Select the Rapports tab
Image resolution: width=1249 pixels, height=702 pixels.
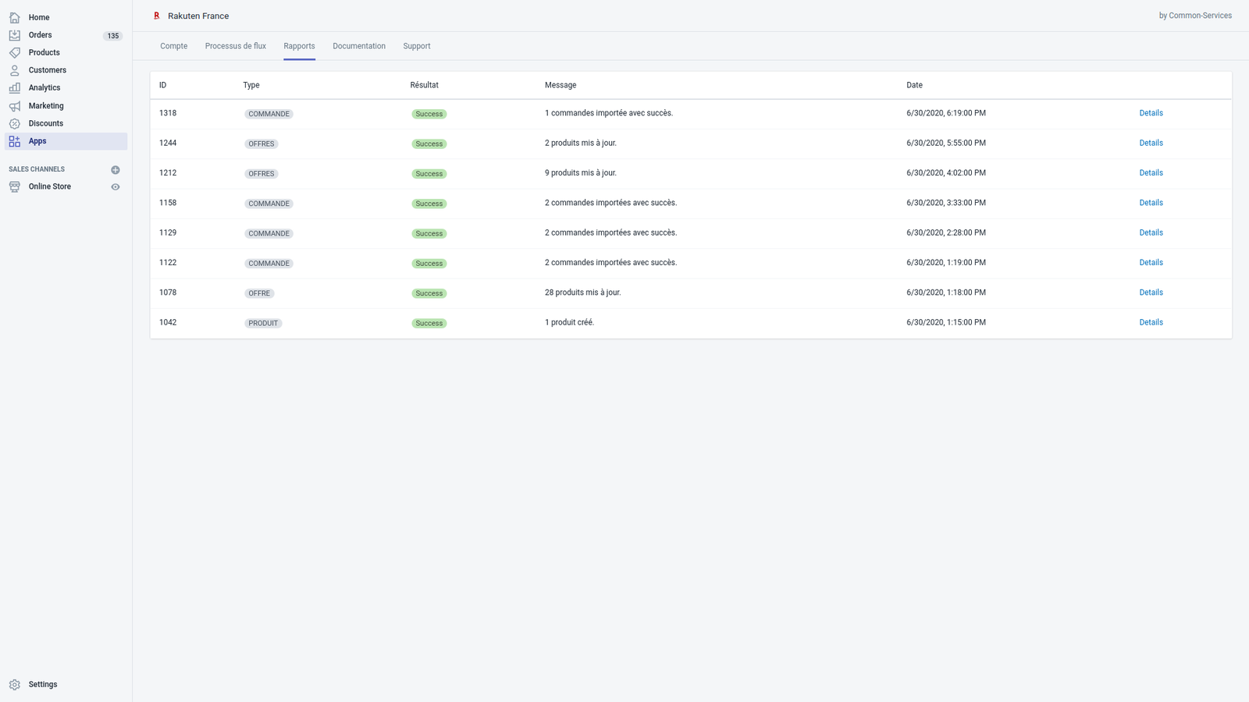pos(299,46)
